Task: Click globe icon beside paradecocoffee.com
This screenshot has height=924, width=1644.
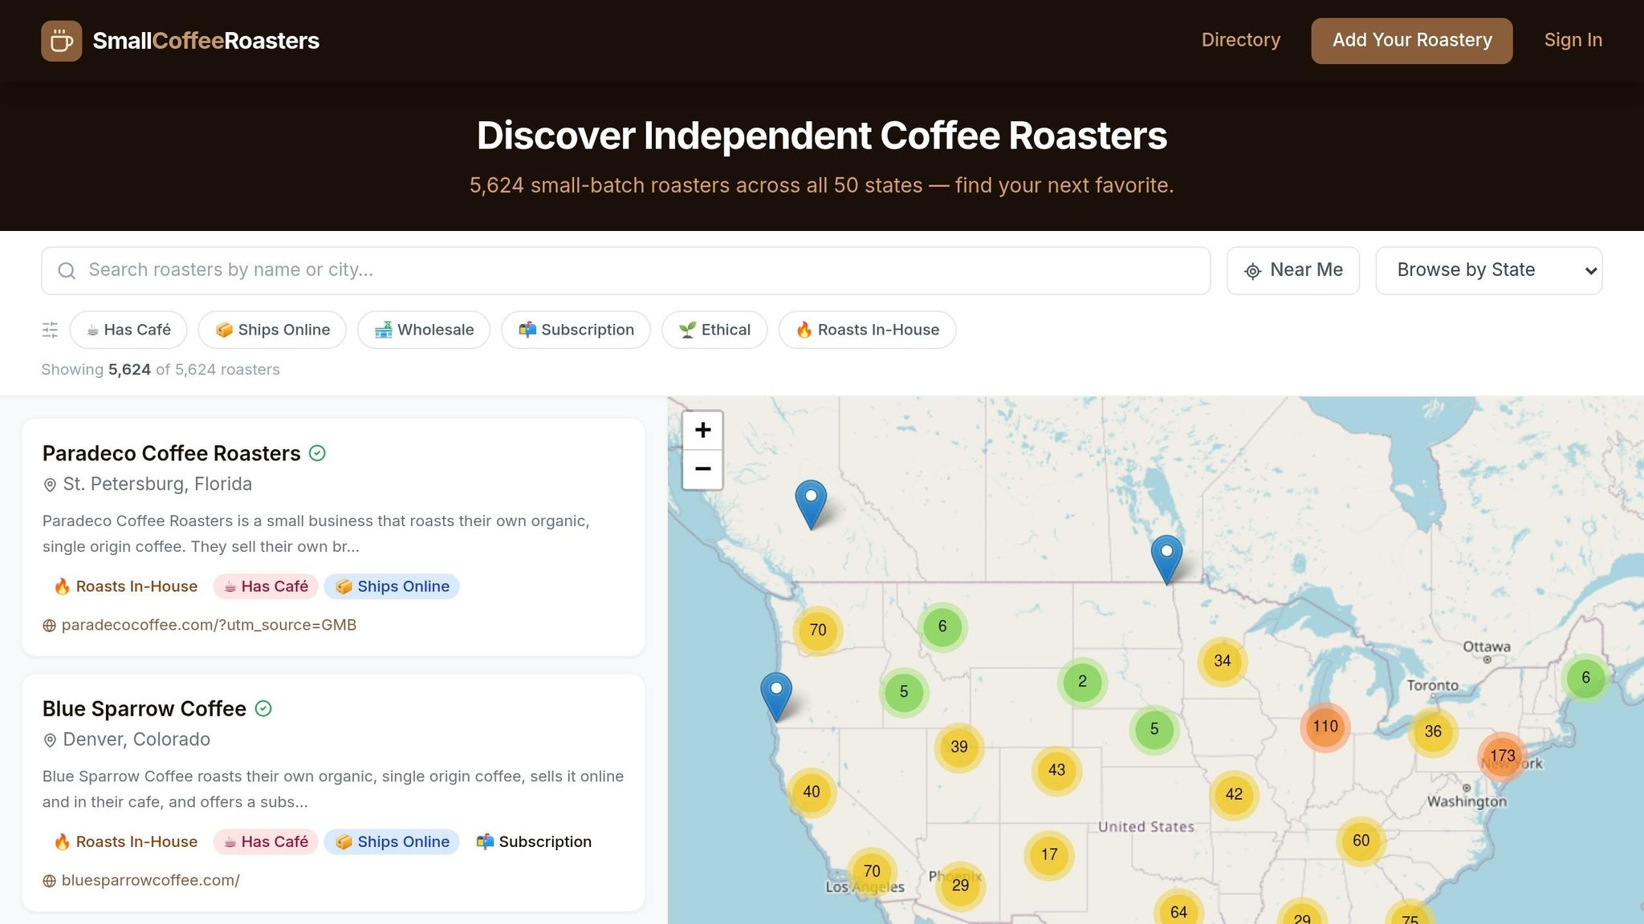Action: (49, 626)
